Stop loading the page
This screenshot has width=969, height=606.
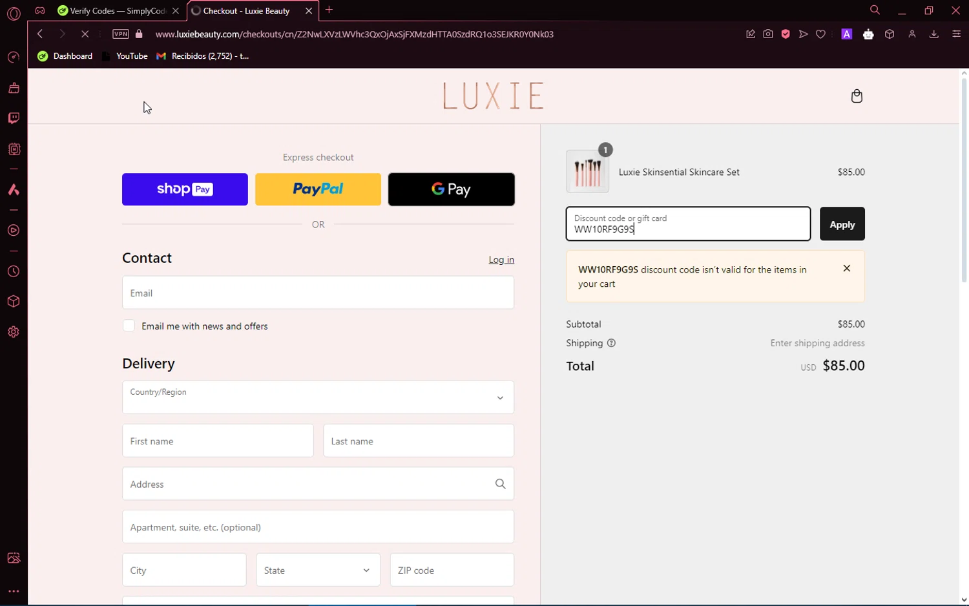[x=85, y=34]
